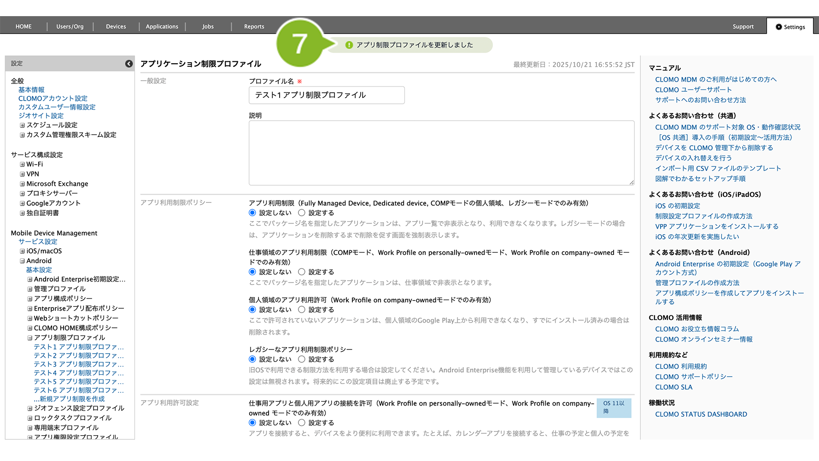Open CLOMO STATUS DASHBOARD link

(x=701, y=414)
